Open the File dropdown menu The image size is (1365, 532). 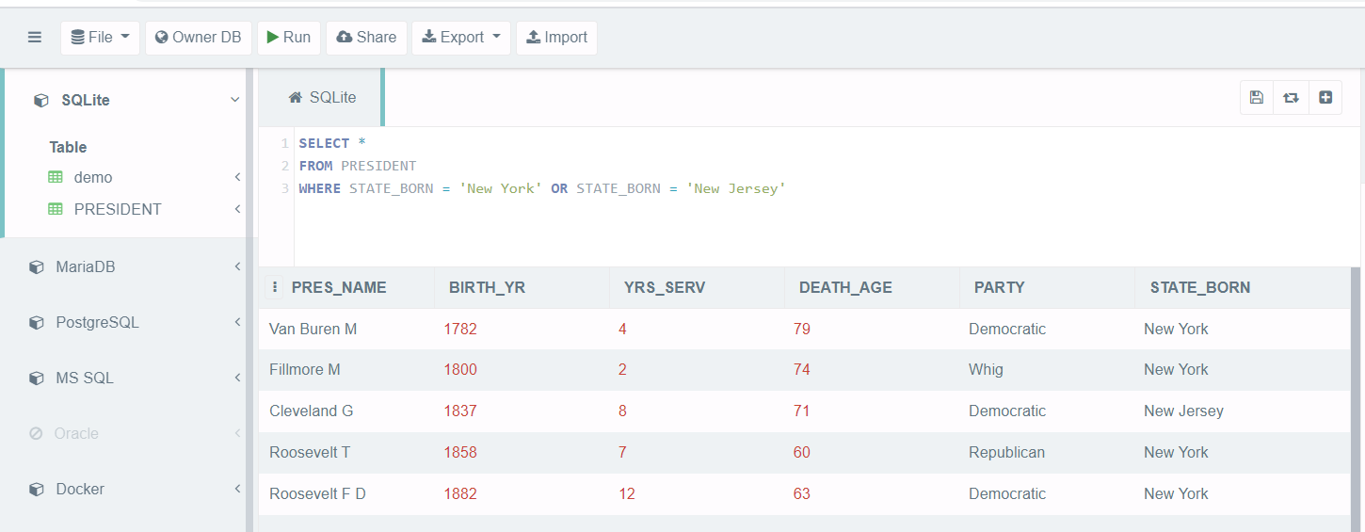coord(100,38)
